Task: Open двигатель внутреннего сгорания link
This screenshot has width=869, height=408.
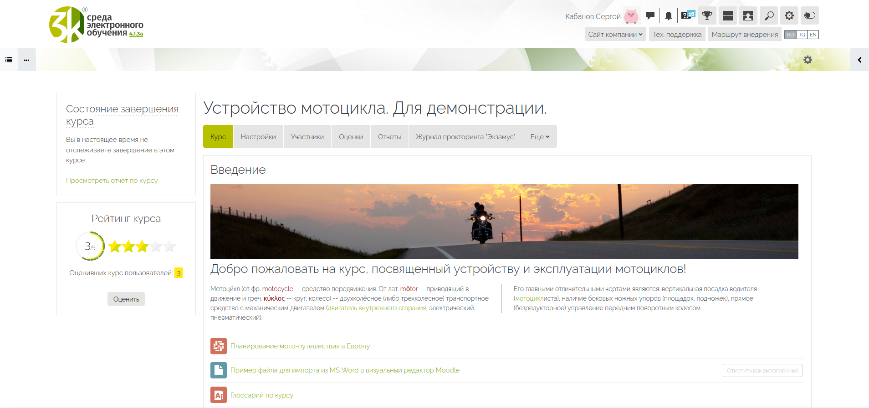Action: click(377, 308)
